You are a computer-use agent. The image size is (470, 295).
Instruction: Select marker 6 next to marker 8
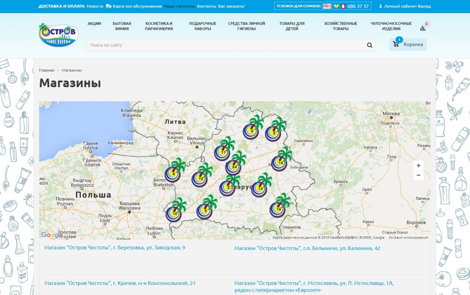click(x=253, y=128)
